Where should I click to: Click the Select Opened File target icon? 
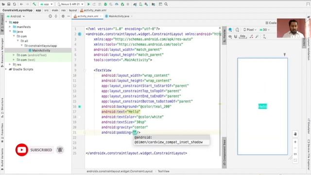pyautogui.click(x=51, y=16)
